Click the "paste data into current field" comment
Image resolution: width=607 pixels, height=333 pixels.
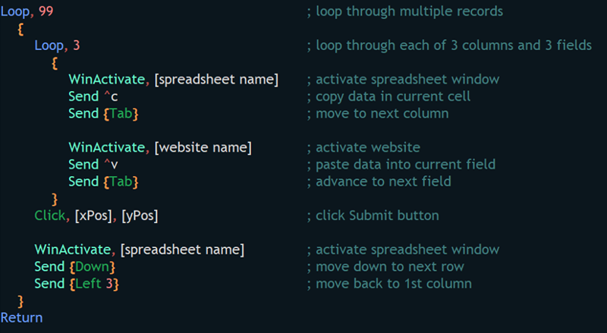(401, 164)
